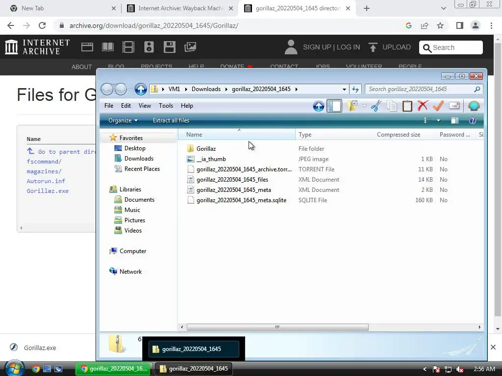Open the change view dropdown arrow
This screenshot has width=502, height=376.
439,120
